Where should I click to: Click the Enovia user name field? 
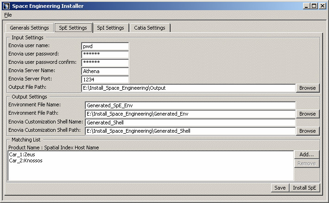(105, 46)
